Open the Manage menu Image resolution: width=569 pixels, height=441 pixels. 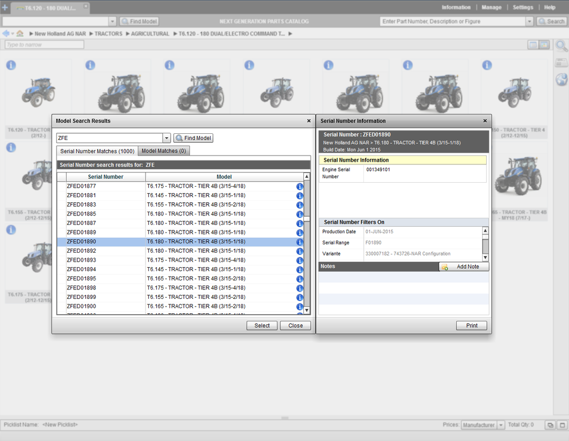tap(491, 8)
